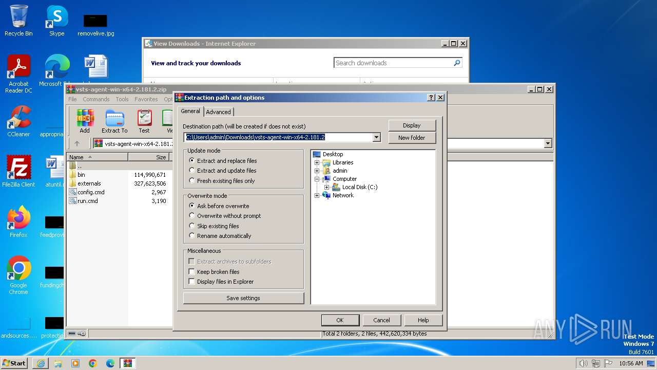Select Fresh existing files only option
Image resolution: width=657 pixels, height=370 pixels.
pos(222,181)
